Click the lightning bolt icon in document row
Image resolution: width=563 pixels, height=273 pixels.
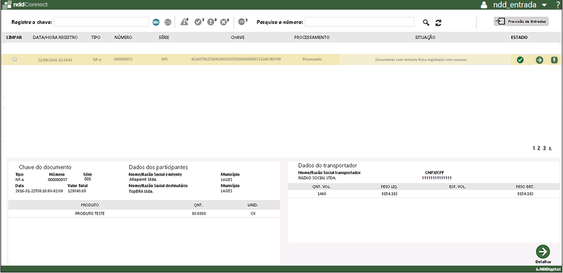[554, 60]
